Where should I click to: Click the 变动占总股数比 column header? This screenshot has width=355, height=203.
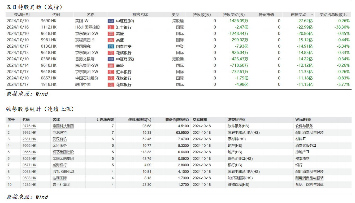coord(333,15)
